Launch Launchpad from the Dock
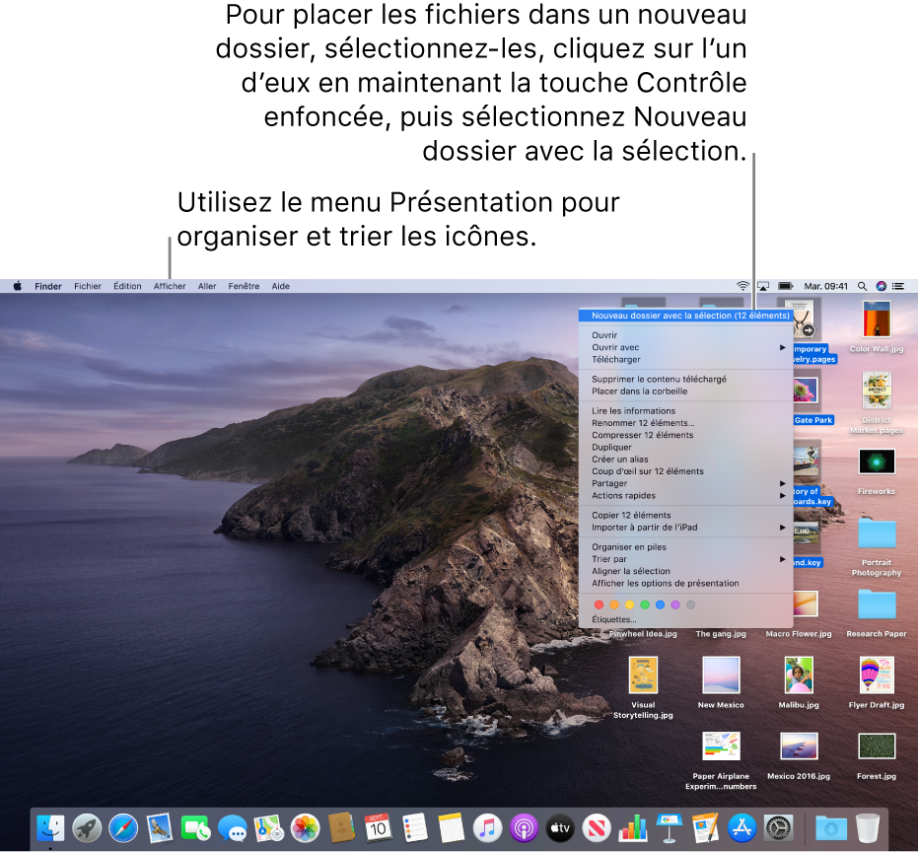 point(87,828)
